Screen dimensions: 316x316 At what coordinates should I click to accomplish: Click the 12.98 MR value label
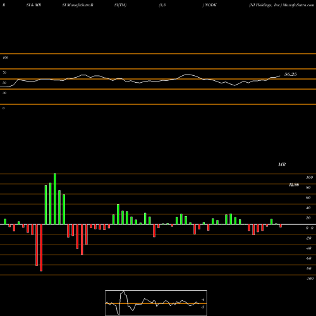tap(294, 185)
